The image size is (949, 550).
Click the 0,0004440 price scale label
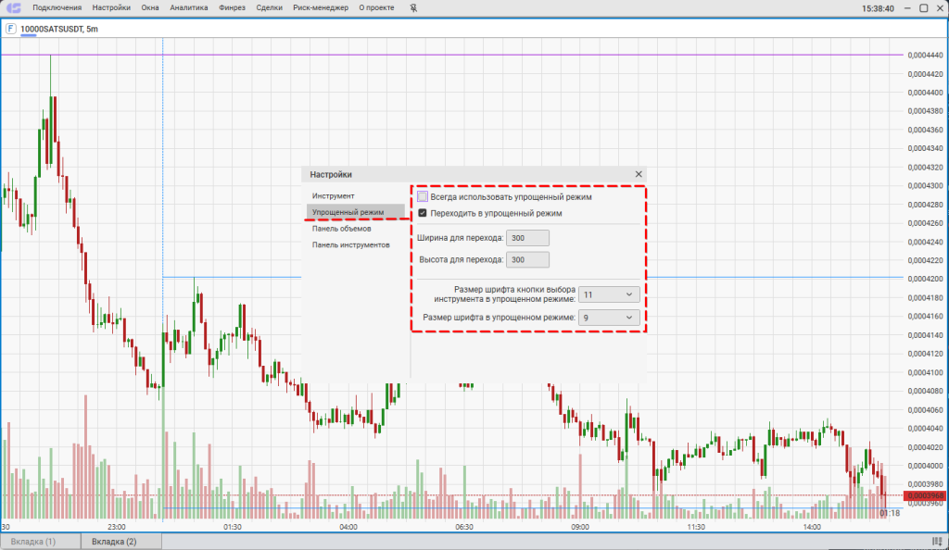click(926, 55)
